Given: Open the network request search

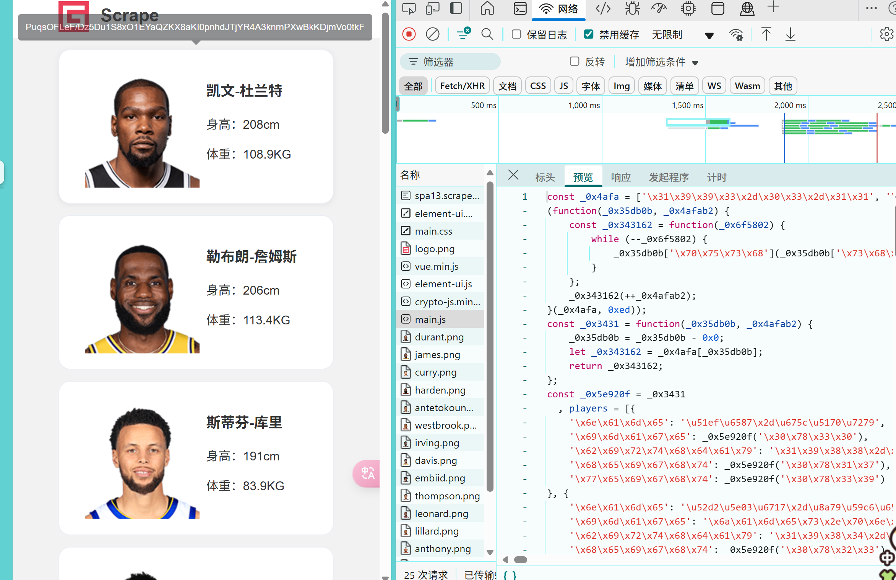Looking at the screenshot, I should point(487,34).
